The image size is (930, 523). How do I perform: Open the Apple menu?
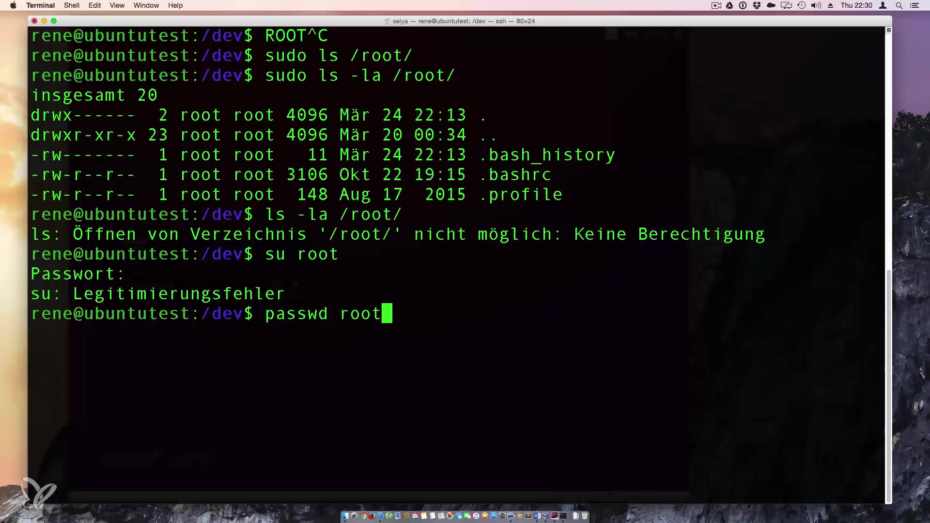click(x=13, y=5)
